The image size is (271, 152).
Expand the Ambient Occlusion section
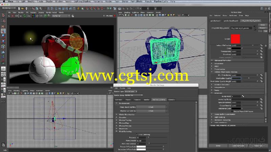tap(212, 85)
